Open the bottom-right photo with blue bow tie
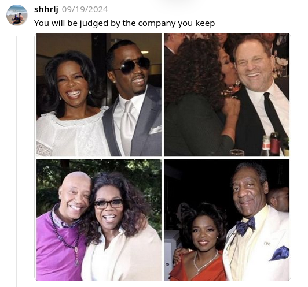Viewport: 308px width, 287px height. point(227,220)
